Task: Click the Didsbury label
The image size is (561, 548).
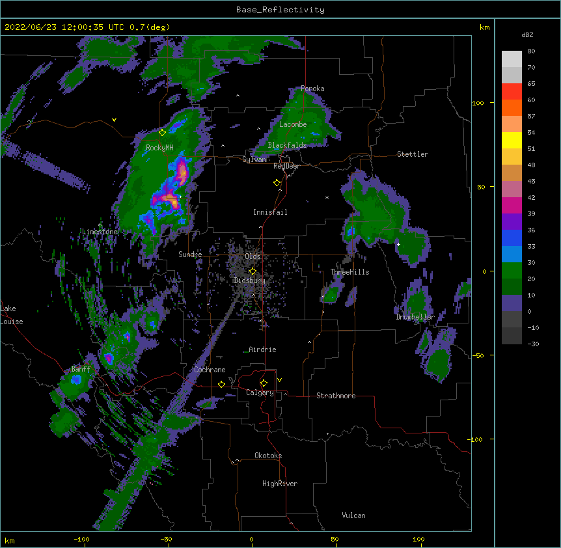Action: [x=249, y=281]
